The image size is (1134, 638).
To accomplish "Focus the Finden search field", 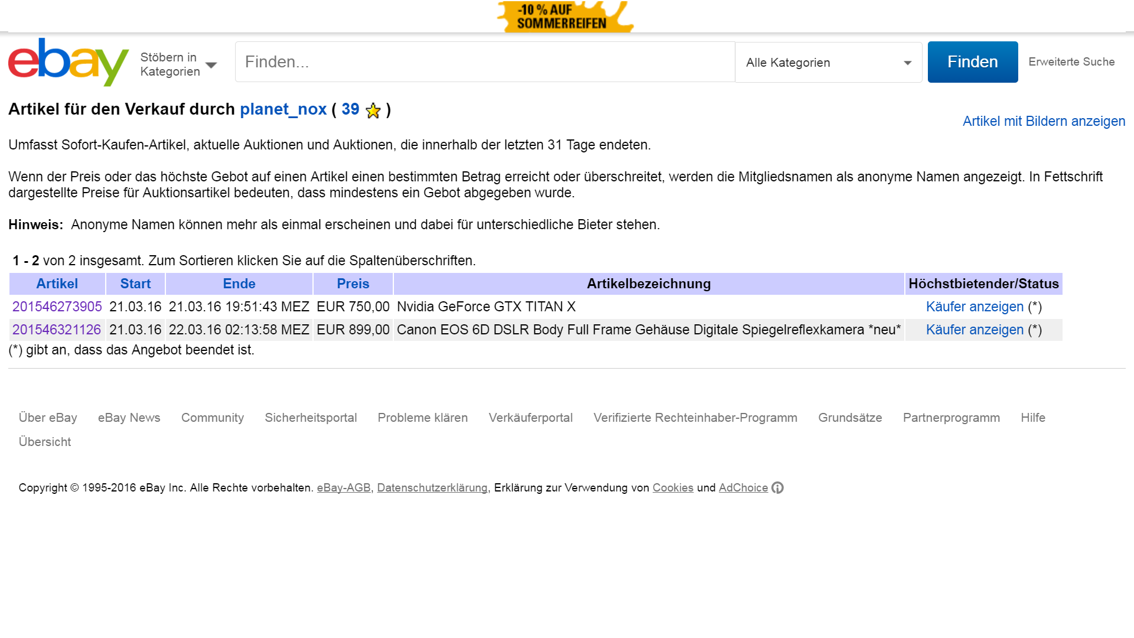I will coord(485,62).
